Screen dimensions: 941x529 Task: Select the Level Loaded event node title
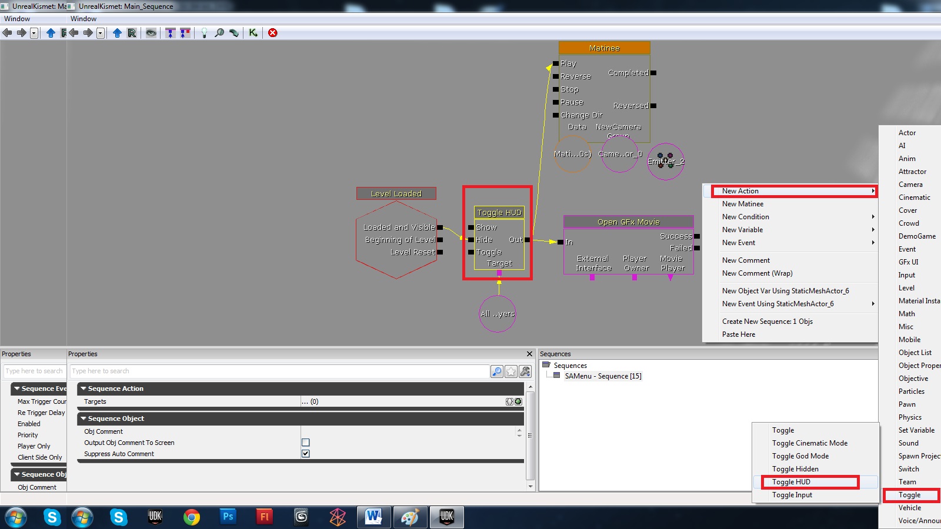(396, 193)
